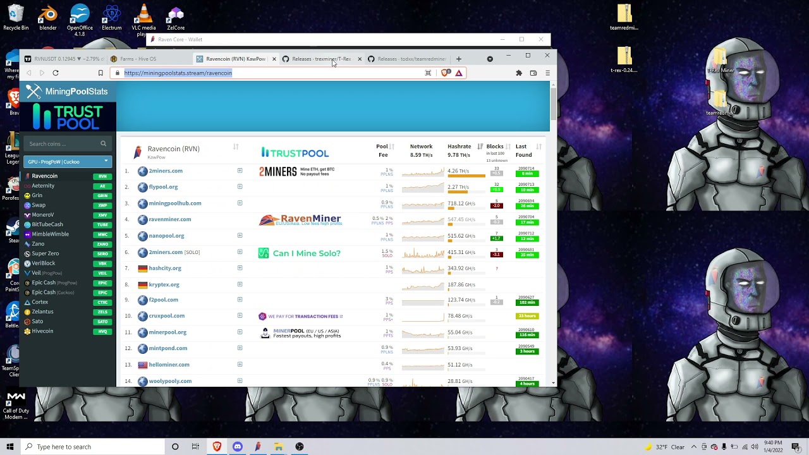Viewport: 809px width, 455px height.
Task: Open Task View in the taskbar
Action: click(195, 447)
